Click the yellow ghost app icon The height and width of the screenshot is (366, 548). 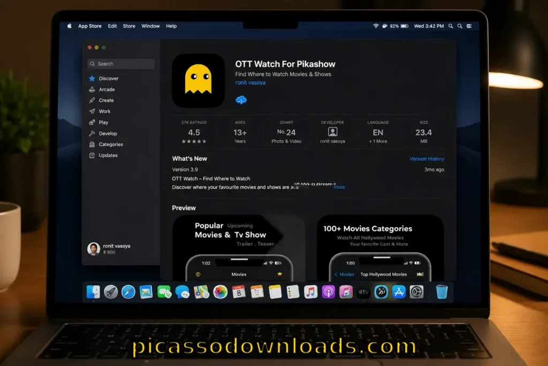199,80
